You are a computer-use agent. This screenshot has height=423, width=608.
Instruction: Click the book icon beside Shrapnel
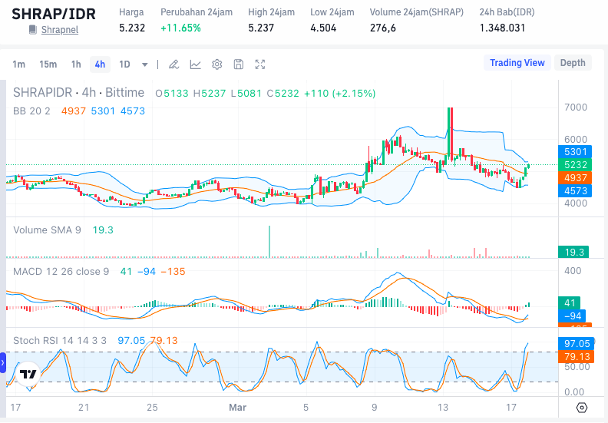click(x=32, y=29)
